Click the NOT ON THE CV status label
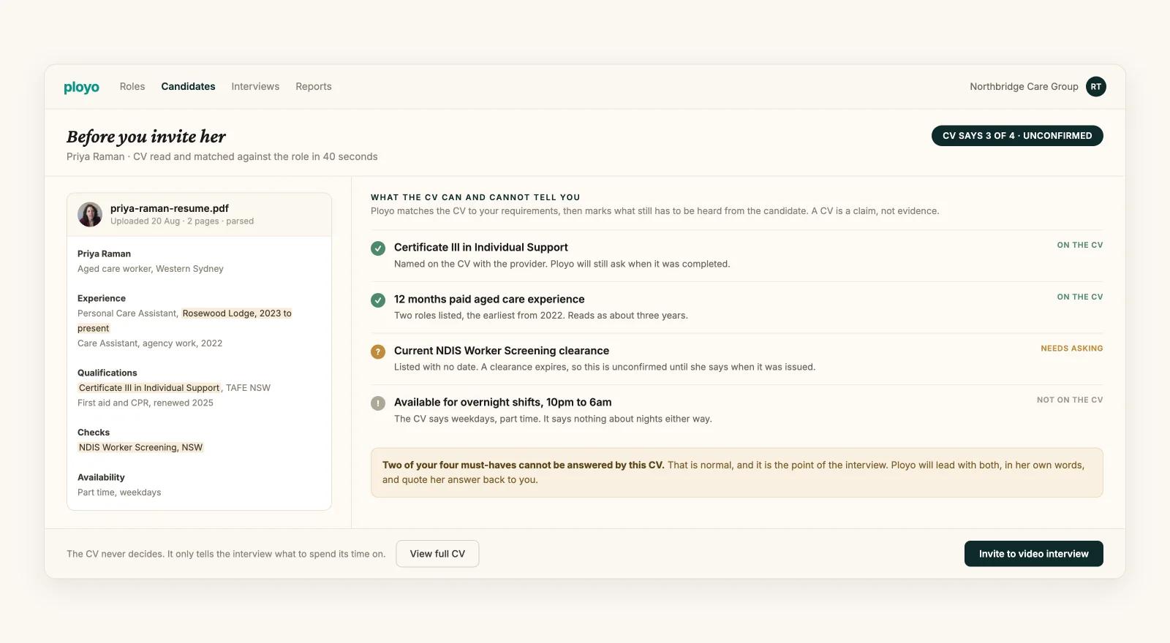This screenshot has height=643, width=1170. coord(1070,400)
